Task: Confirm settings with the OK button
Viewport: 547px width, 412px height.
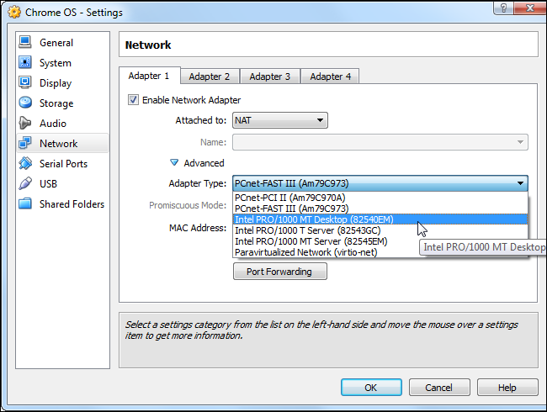Action: click(371, 388)
